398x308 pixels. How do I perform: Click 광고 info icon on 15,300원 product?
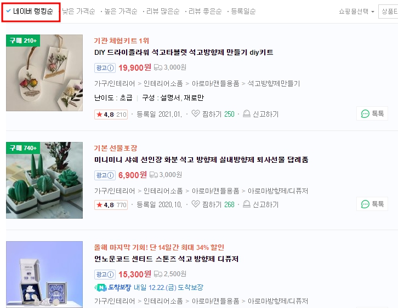[110, 275]
